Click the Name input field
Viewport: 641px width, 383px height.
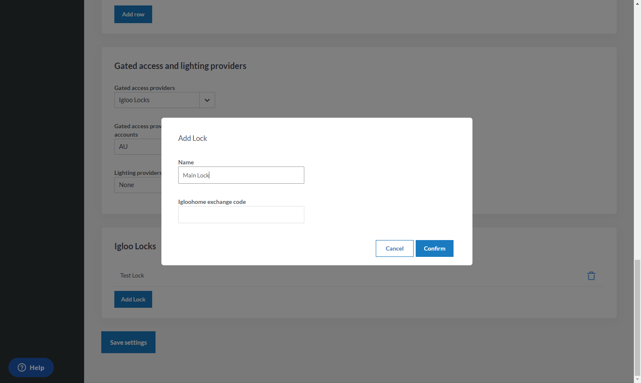[241, 175]
